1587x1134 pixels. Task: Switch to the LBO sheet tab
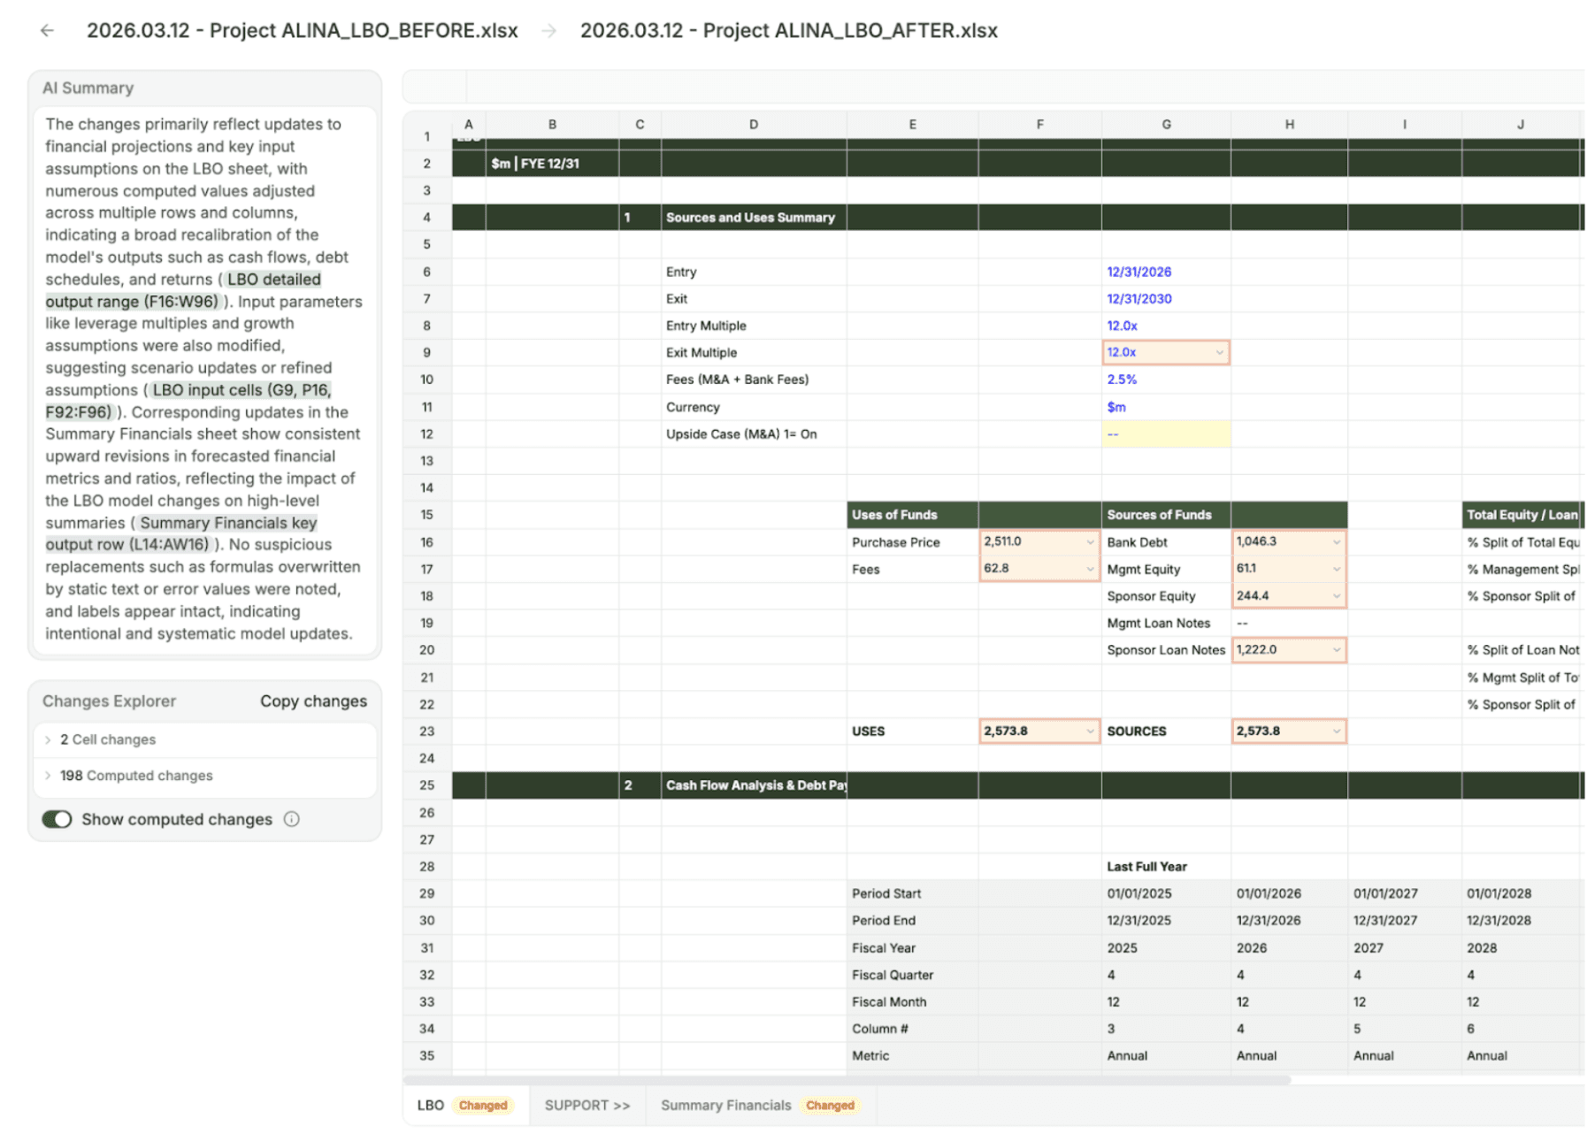coord(466,1106)
